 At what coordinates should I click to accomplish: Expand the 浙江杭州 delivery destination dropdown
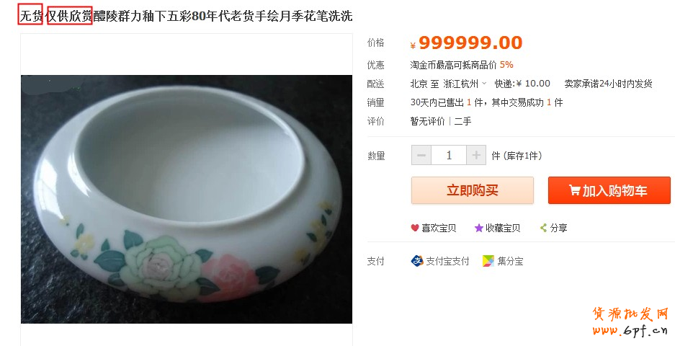click(x=485, y=84)
